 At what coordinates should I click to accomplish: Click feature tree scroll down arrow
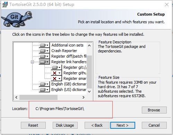coord(89,92)
